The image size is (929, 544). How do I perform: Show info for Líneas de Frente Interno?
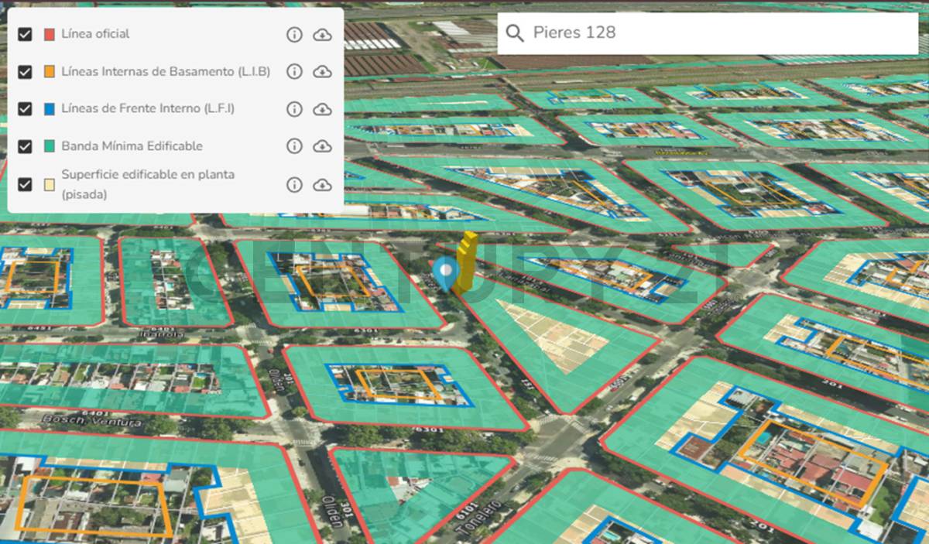294,109
